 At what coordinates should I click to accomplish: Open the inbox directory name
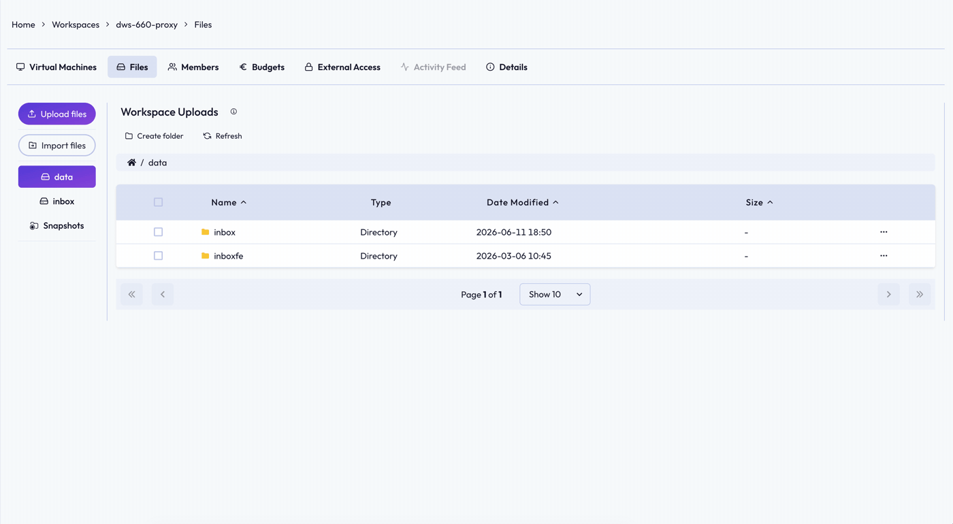click(225, 232)
